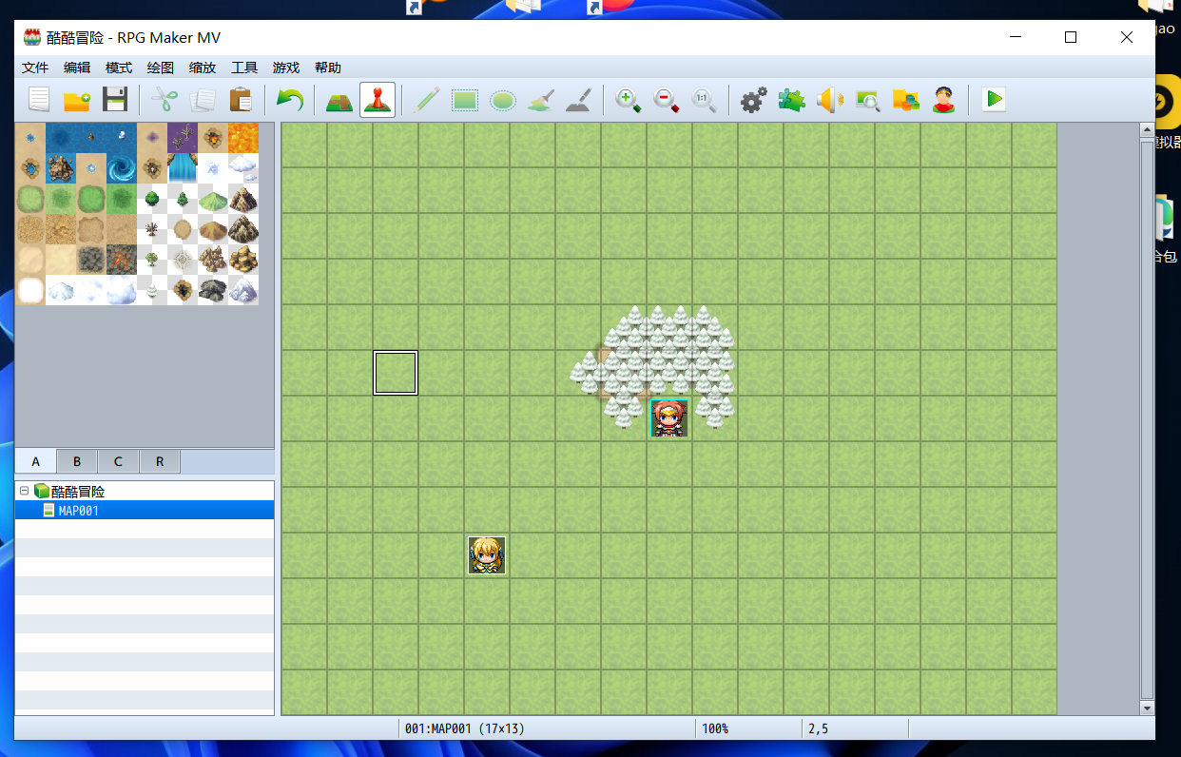Click the Zoom Out magnifier
The height and width of the screenshot is (757, 1181).
pos(666,99)
